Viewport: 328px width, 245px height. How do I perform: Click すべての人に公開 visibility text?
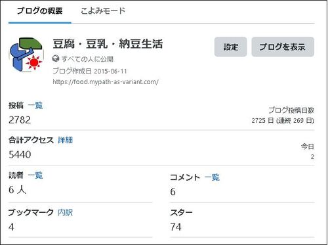click(x=87, y=59)
